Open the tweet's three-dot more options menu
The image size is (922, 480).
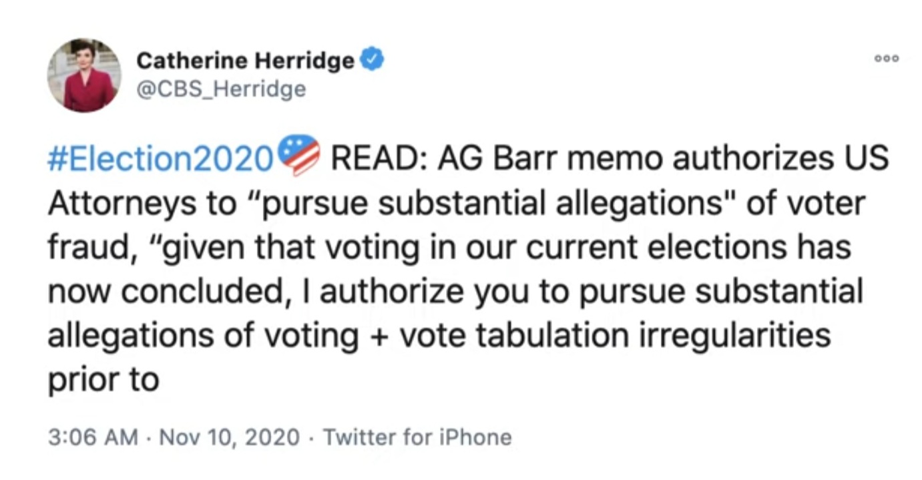point(887,59)
